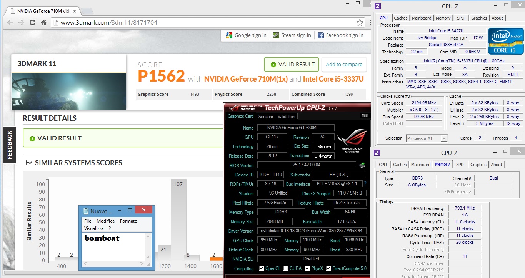The width and height of the screenshot is (525, 278).
Task: Click Notepad window title icon
Action: [85, 211]
